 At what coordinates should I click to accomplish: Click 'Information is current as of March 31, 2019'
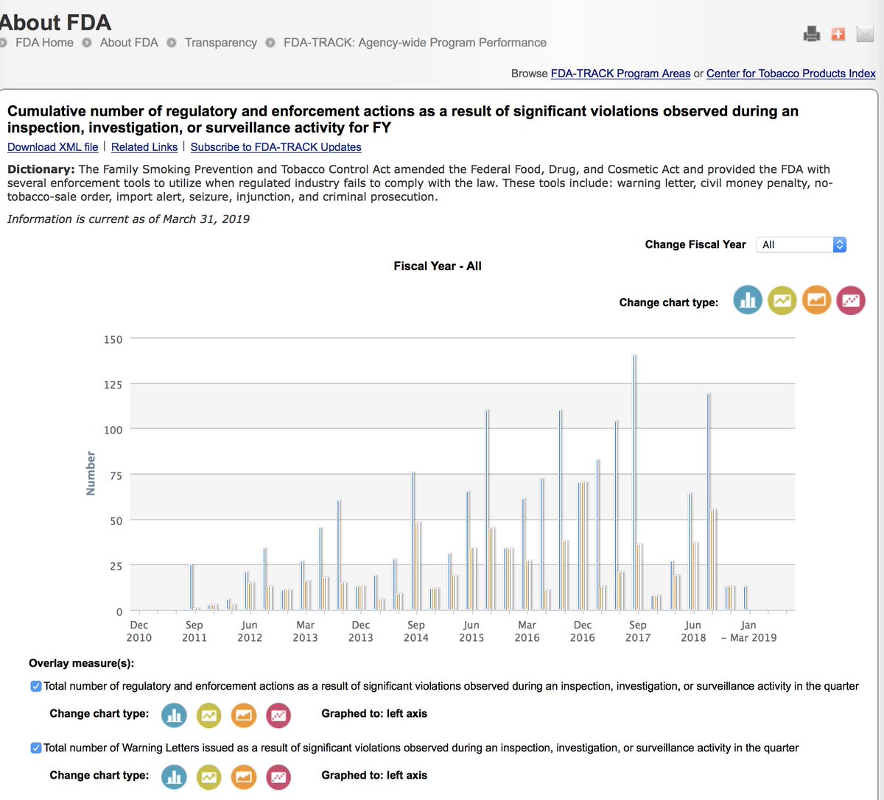(x=128, y=219)
